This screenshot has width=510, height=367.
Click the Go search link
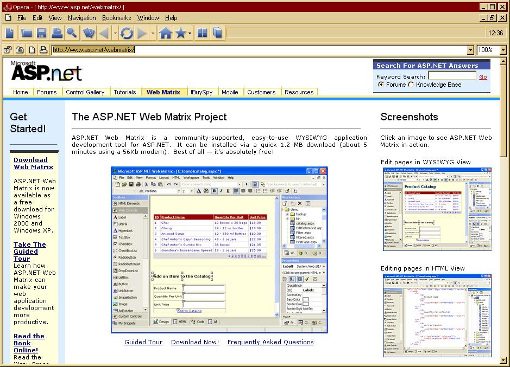483,77
